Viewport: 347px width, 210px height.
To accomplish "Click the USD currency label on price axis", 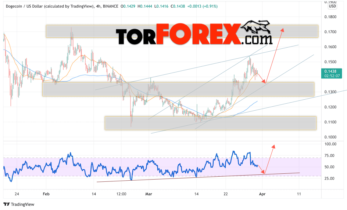I will tap(332, 6).
